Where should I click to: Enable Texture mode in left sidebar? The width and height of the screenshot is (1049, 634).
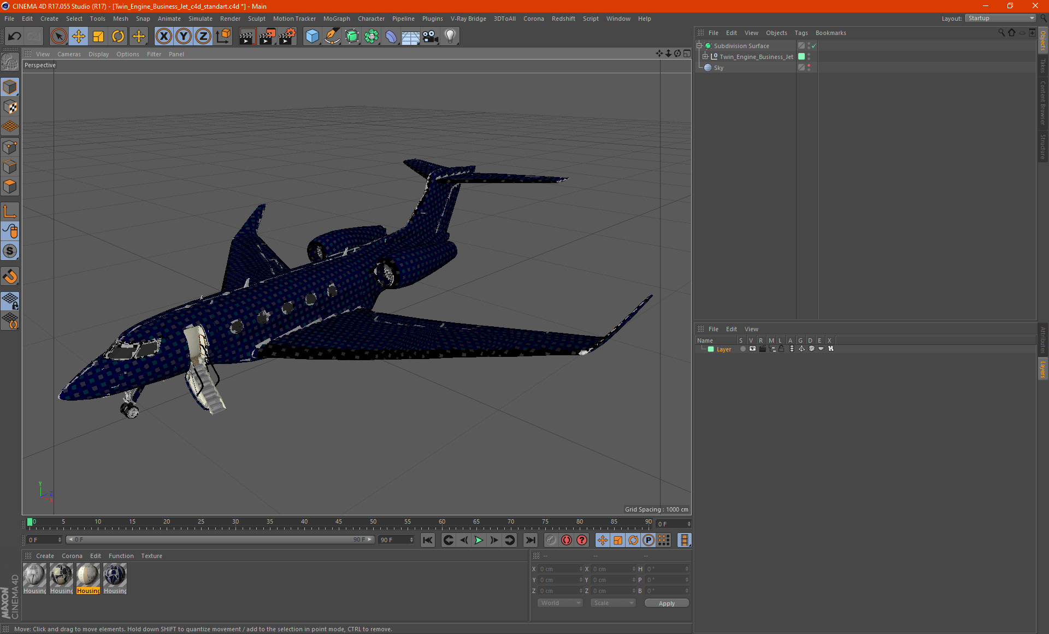[10, 107]
